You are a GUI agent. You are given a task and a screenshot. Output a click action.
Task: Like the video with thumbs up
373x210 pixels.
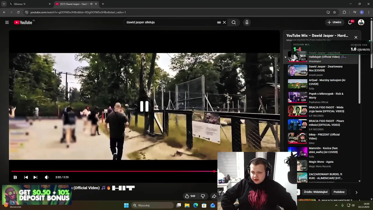(x=190, y=196)
